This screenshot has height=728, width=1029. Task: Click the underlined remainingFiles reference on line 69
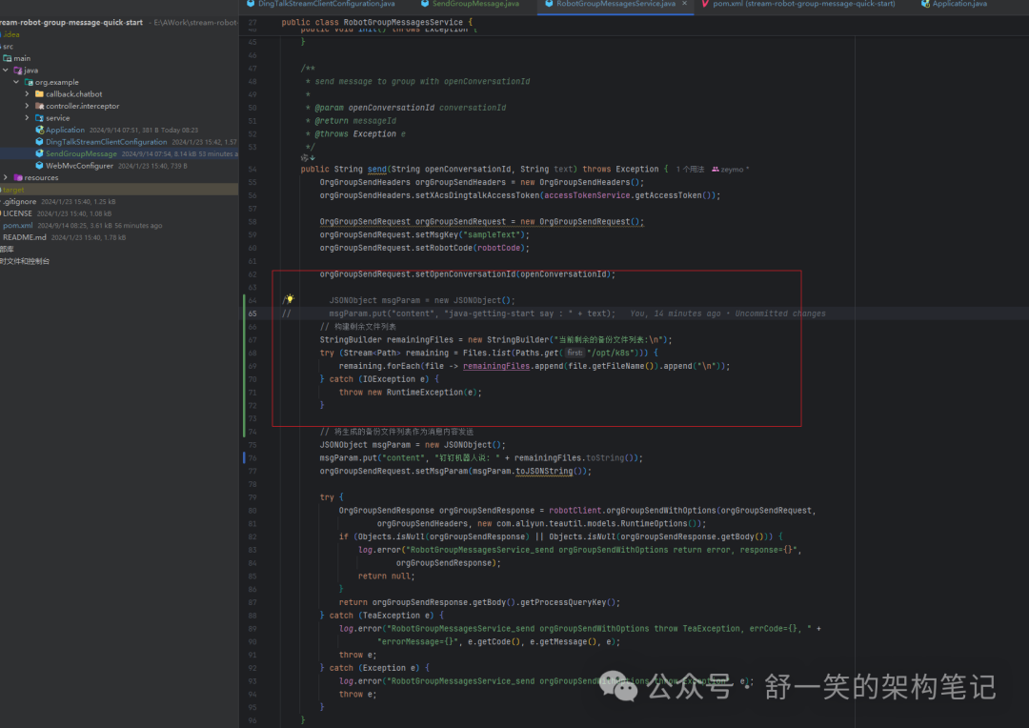coord(496,366)
